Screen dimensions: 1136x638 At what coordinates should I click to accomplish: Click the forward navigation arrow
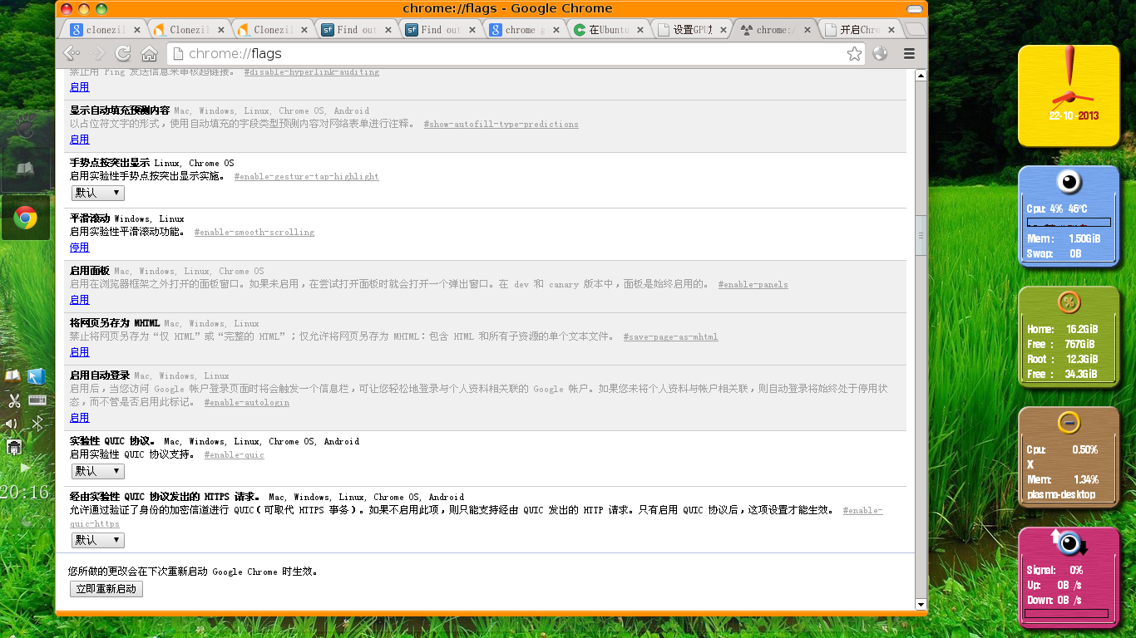point(98,54)
